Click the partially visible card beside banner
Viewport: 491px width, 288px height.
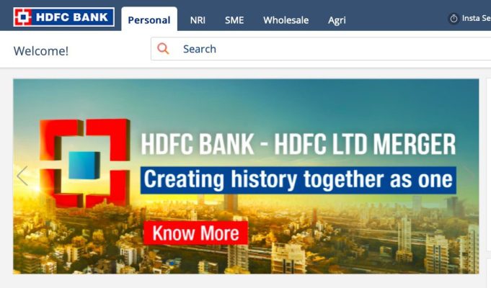489,164
